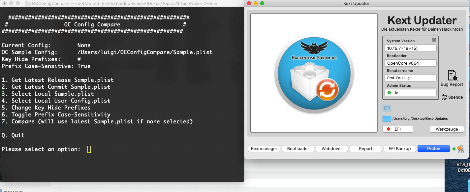Click the keychain keys icon beside Prüfen
This screenshot has width=470, height=192.
[x=460, y=149]
